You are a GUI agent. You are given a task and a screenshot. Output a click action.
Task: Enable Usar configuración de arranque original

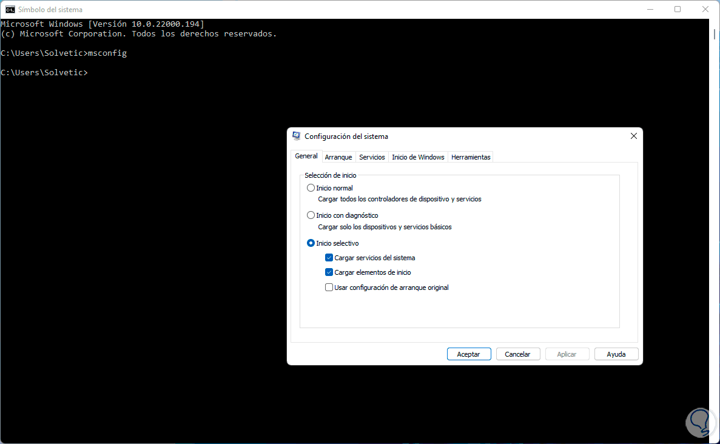coord(329,288)
